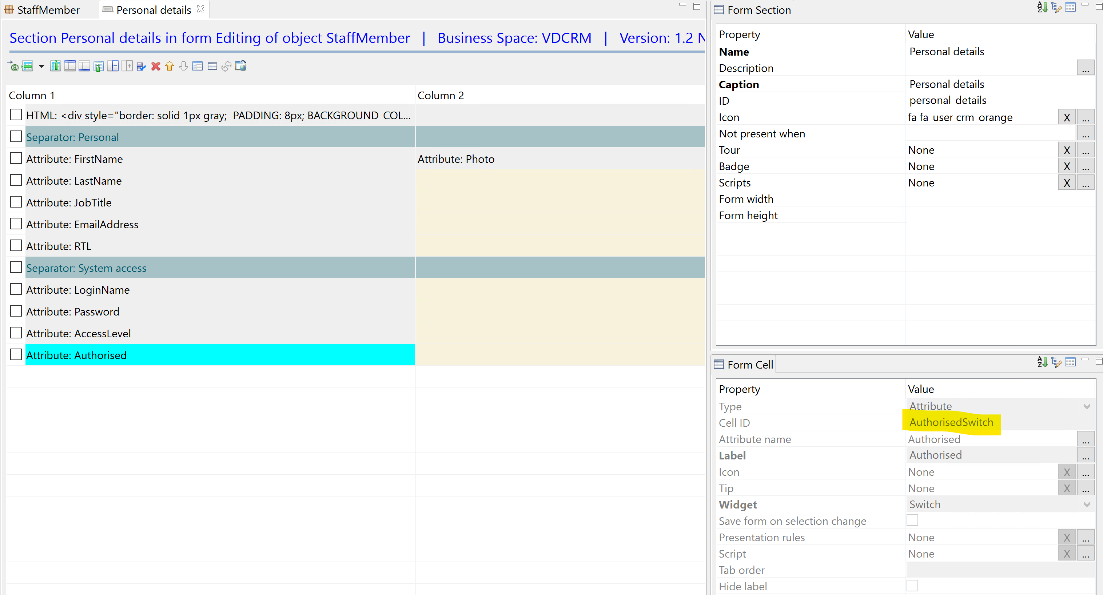
Task: Select the Attribute: Photo cell
Action: coord(560,159)
